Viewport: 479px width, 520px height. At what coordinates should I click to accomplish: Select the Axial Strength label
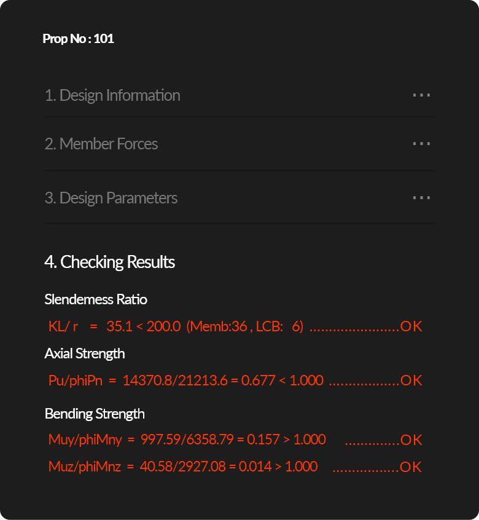click(x=85, y=353)
